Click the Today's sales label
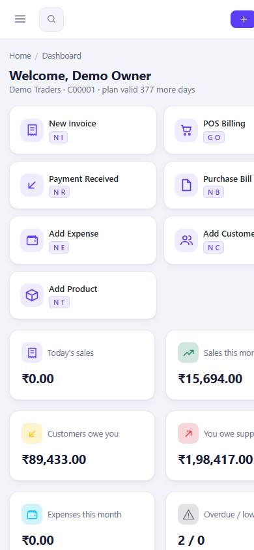254x550 pixels. [71, 353]
